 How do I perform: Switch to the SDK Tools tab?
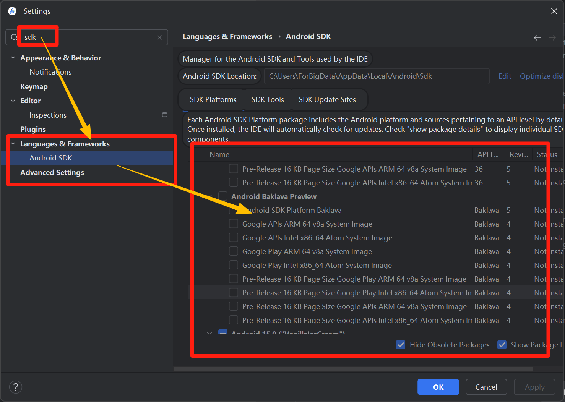tap(268, 99)
